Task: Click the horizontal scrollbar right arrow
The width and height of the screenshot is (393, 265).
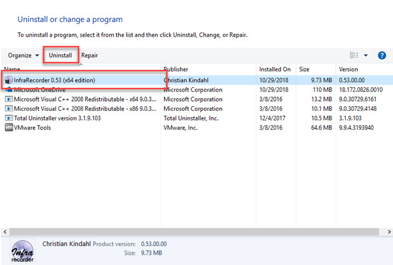Action: (389, 232)
